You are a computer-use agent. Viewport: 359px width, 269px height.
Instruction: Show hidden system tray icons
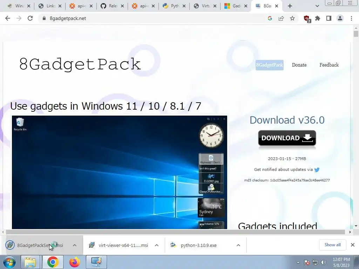[x=298, y=262]
